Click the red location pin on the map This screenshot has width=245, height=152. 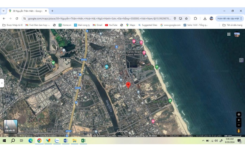coord(128,85)
